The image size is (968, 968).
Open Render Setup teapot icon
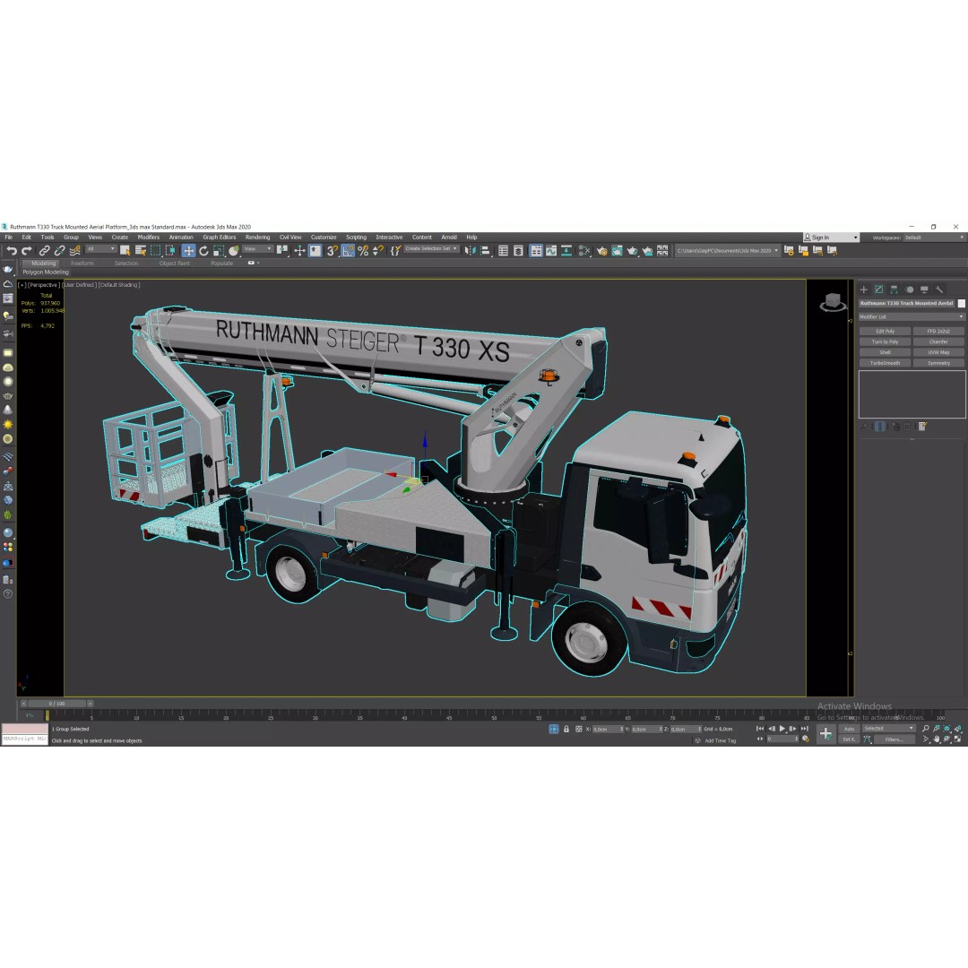click(602, 251)
